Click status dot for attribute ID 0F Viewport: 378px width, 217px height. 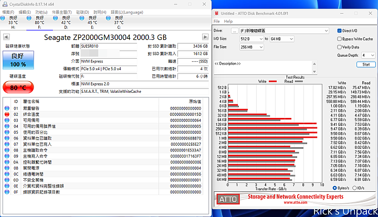pos(7,192)
